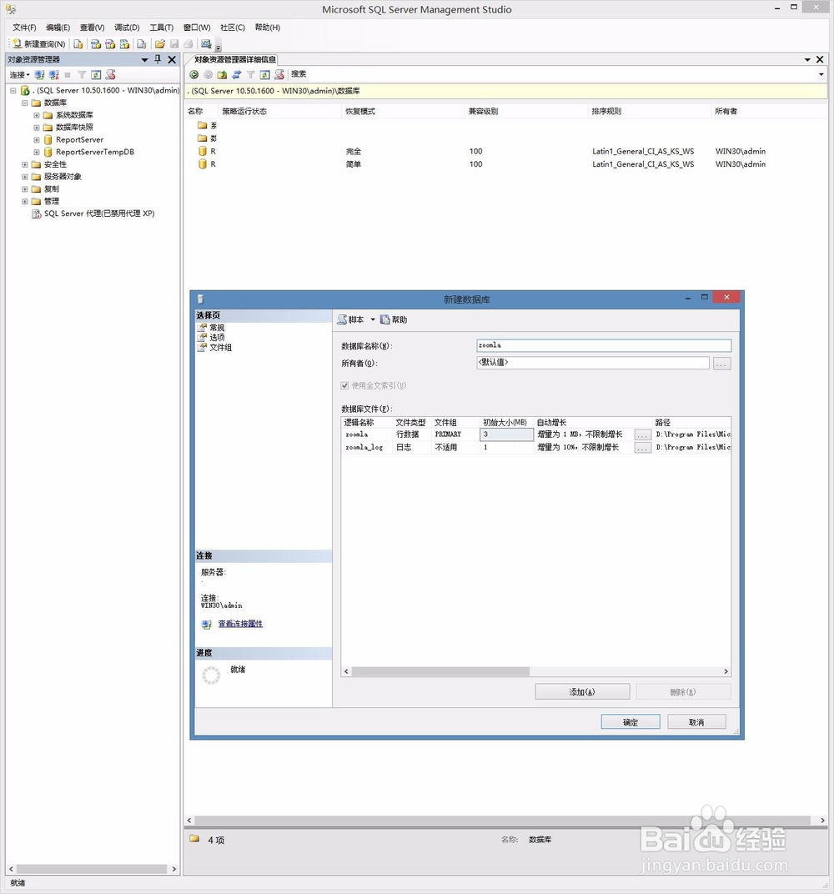The height and width of the screenshot is (894, 834).
Task: Click the autogrowth ellipsis for zoomla row
Action: pos(642,434)
